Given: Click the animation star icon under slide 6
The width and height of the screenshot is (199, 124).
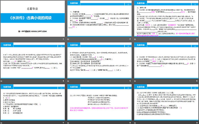Looking at the screenshot, I should pos(135,81).
